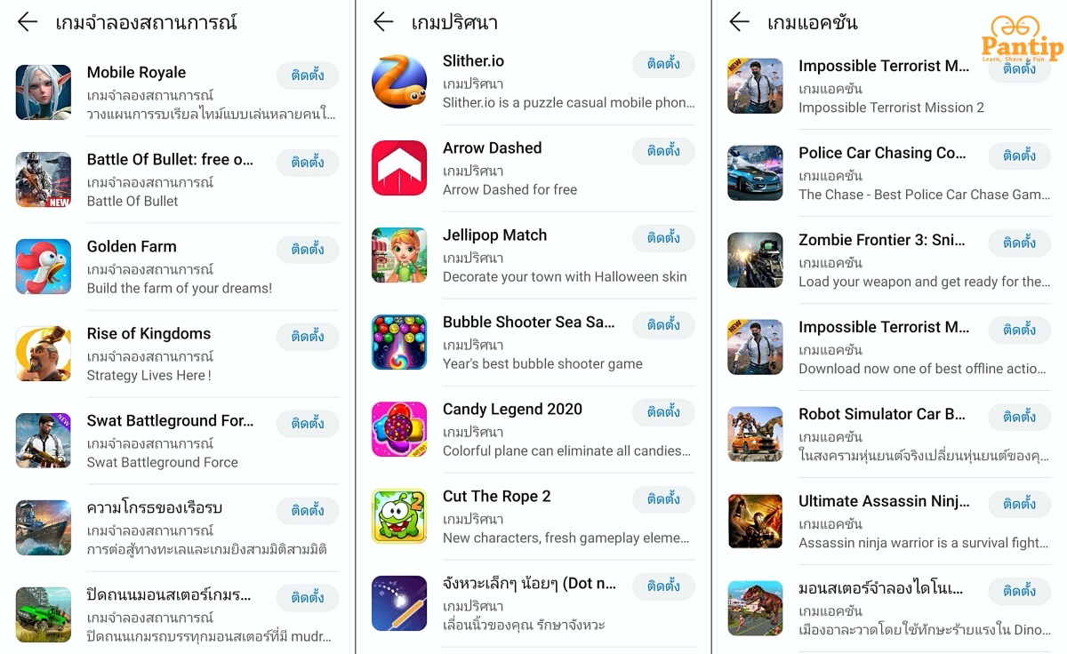Open the Cut The Rope 2 icon
This screenshot has width=1067, height=654.
(x=399, y=516)
